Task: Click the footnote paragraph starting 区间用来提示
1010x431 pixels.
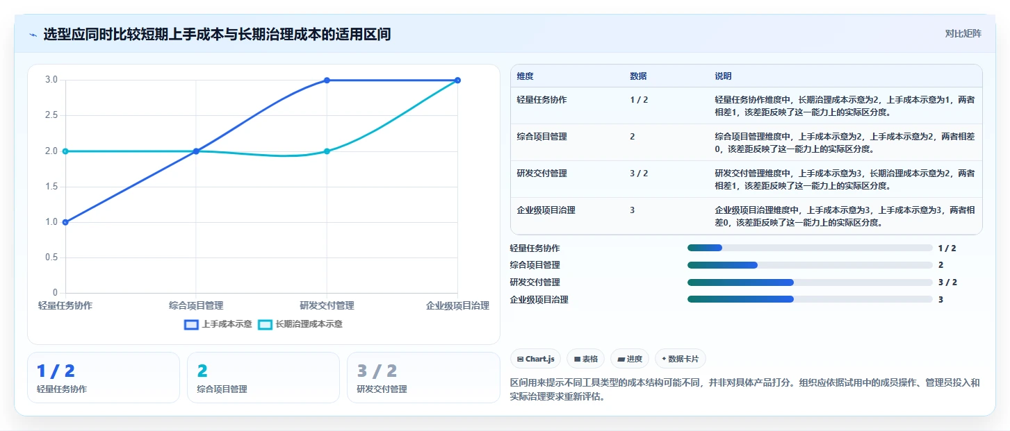Action: click(x=744, y=390)
